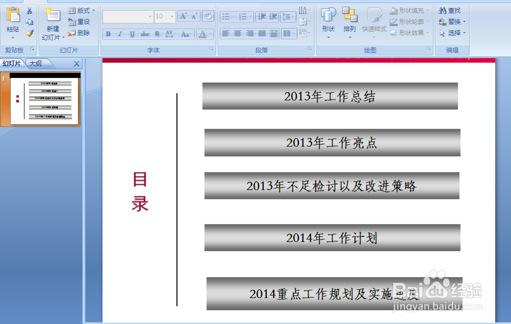511x324 pixels.
Task: Click the clear all formatting eraser icon
Action: 208,16
